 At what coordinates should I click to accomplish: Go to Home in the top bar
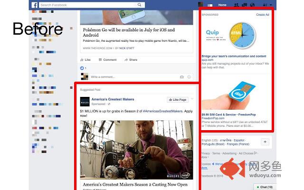point(222,5)
